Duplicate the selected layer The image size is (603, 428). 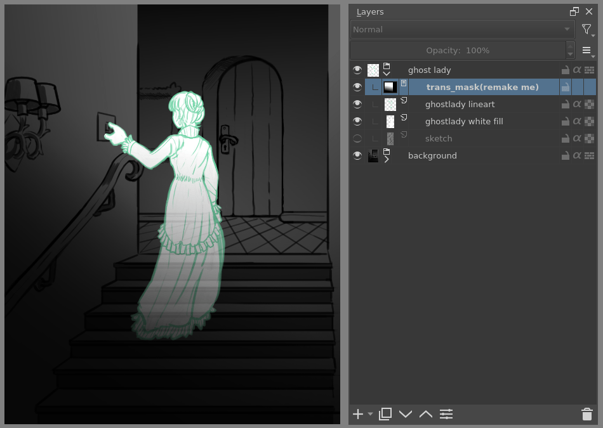tap(385, 414)
